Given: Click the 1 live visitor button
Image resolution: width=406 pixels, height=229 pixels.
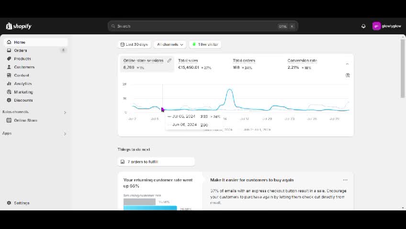Looking at the screenshot, I should pyautogui.click(x=205, y=44).
